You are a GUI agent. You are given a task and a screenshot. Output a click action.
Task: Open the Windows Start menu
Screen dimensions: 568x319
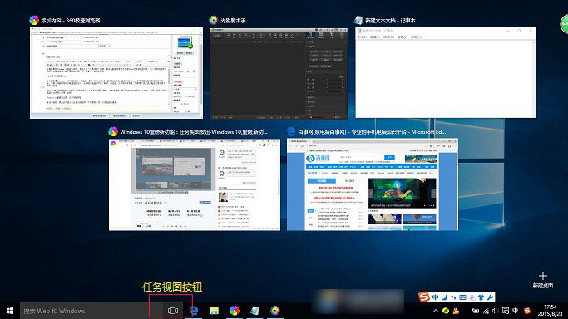point(10,311)
